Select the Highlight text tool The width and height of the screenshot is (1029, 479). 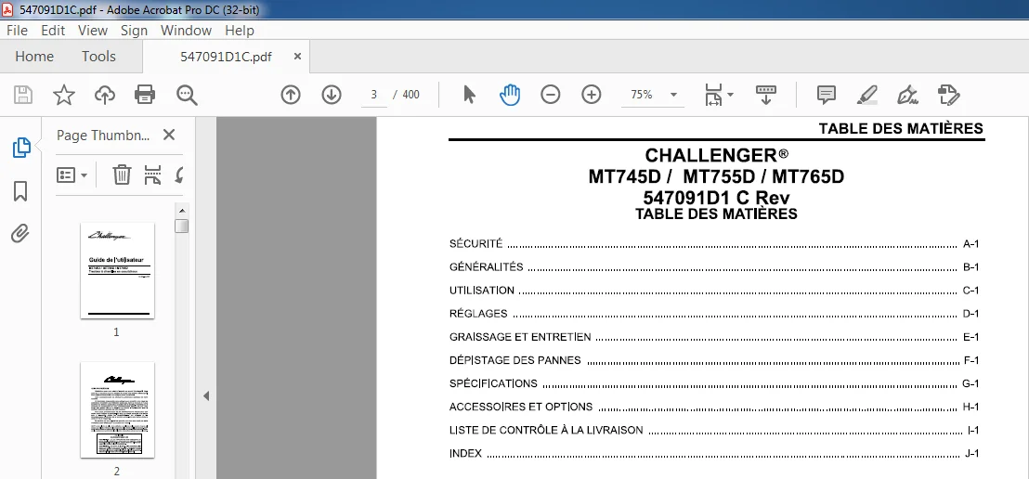pyautogui.click(x=866, y=95)
